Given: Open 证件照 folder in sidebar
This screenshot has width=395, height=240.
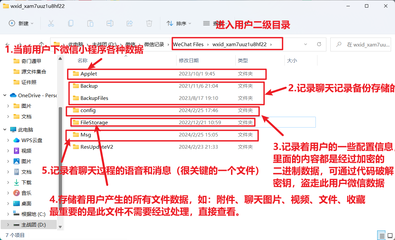Looking at the screenshot, I should 29,82.
